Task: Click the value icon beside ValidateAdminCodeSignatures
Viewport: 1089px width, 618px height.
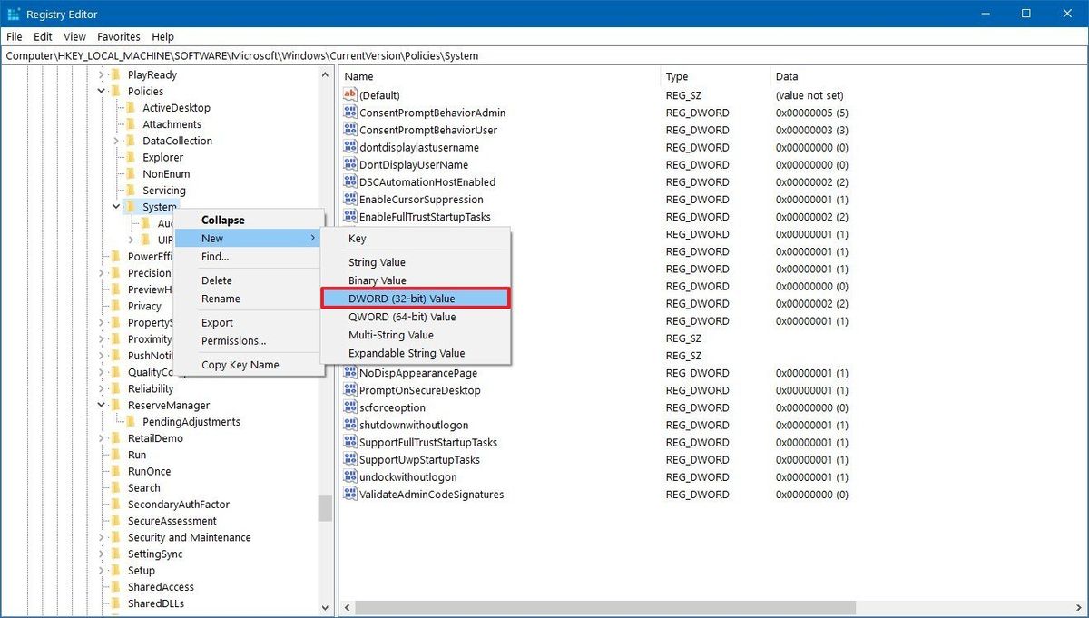Action: [x=349, y=494]
